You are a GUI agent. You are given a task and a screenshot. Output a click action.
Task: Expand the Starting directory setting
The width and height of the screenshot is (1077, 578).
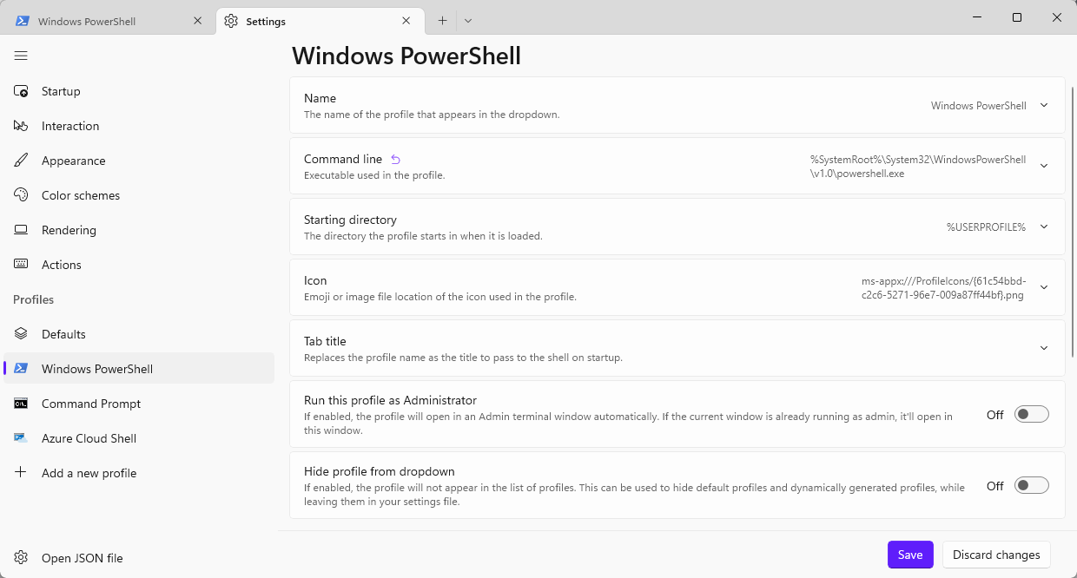coord(677,227)
